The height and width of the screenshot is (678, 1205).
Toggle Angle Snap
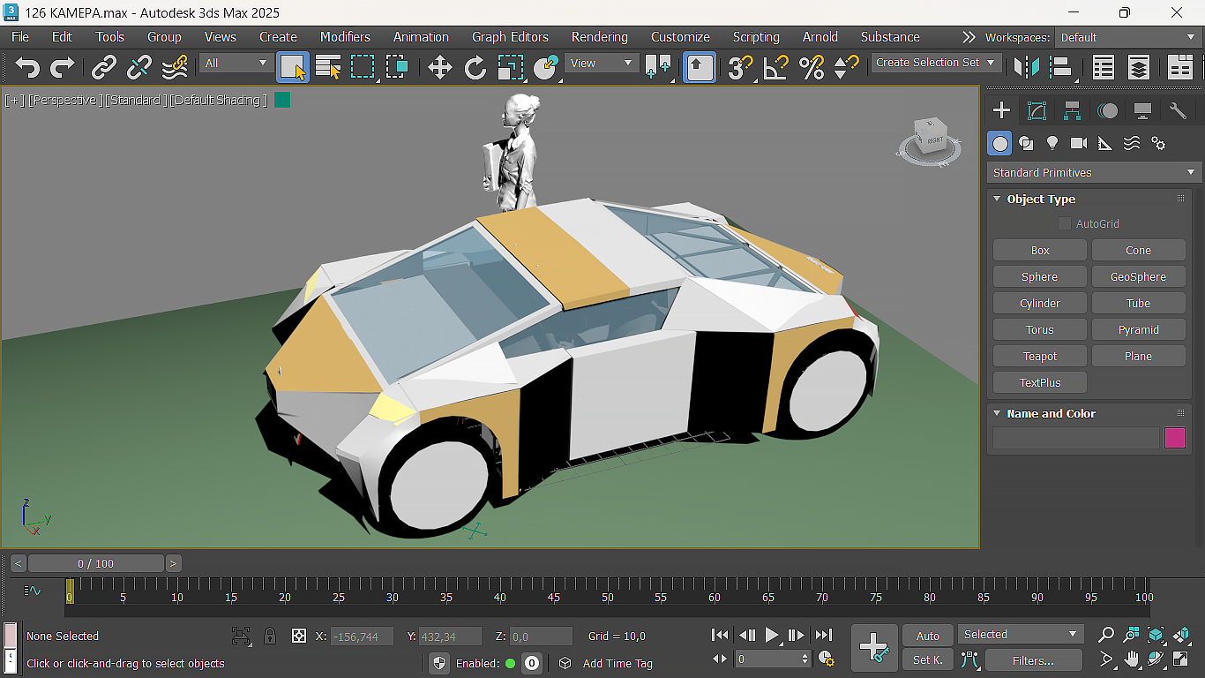776,67
